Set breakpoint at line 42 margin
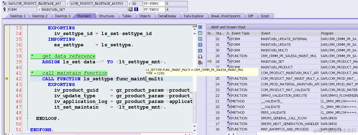 tap(7, 79)
